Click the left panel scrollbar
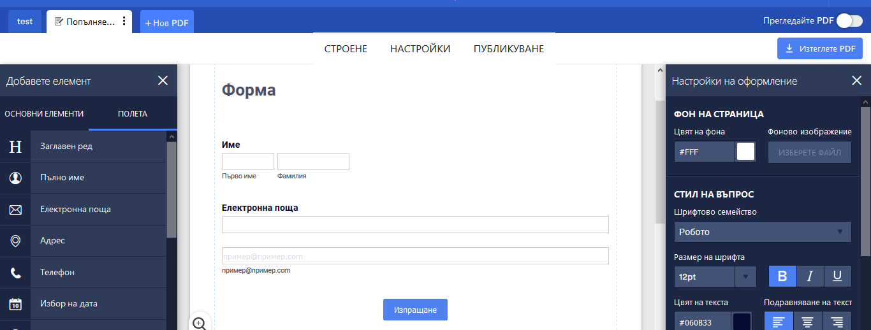 pyautogui.click(x=172, y=191)
